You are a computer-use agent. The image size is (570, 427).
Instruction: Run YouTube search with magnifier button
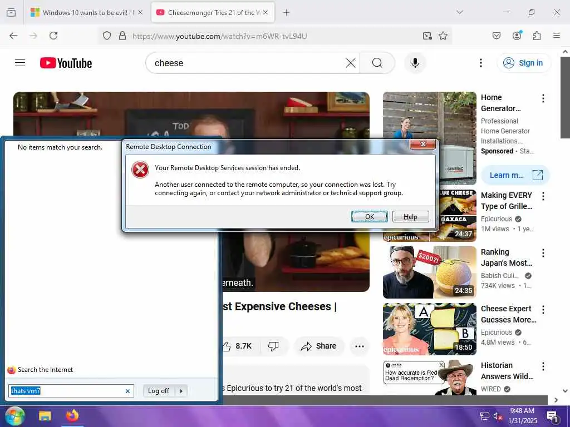pyautogui.click(x=377, y=63)
